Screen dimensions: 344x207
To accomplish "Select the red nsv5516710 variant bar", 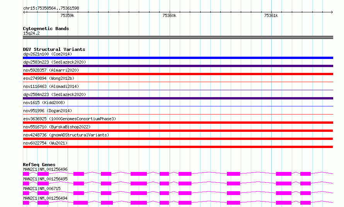I will 178,131.
